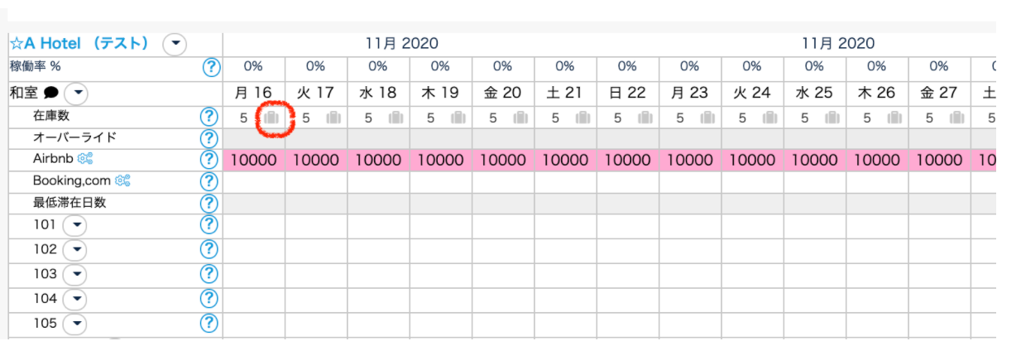Click the suitcase icon for Saturday 21
The height and width of the screenshot is (346, 1021).
coord(582,118)
